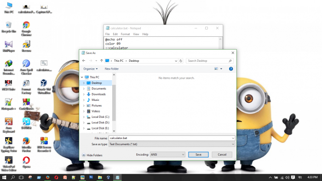Expand the Documents tree node arrow
This screenshot has height=181, width=322.
pyautogui.click(x=84, y=88)
